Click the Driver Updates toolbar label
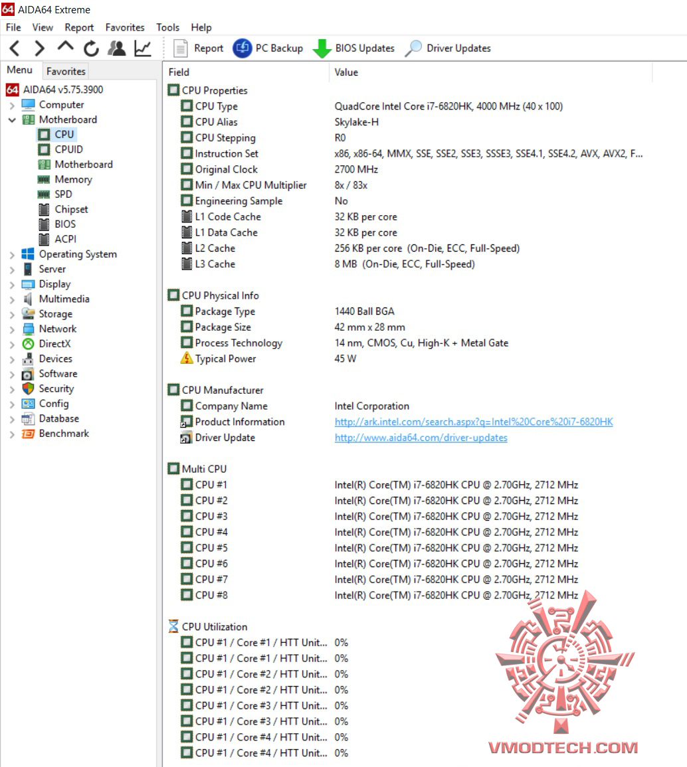The width and height of the screenshot is (687, 767). click(458, 48)
